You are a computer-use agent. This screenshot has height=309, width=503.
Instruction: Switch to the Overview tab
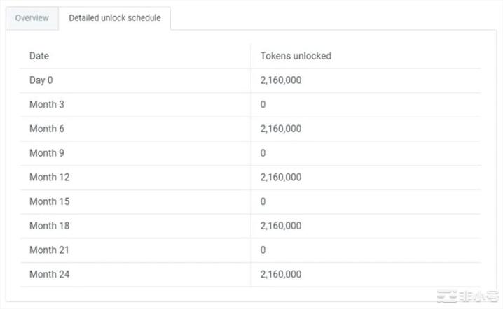pos(32,18)
